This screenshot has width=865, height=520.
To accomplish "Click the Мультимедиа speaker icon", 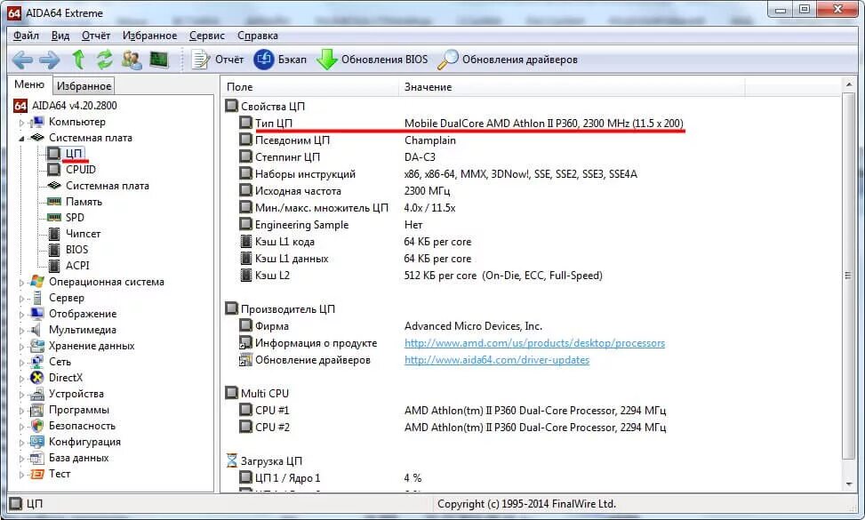I will pos(37,330).
